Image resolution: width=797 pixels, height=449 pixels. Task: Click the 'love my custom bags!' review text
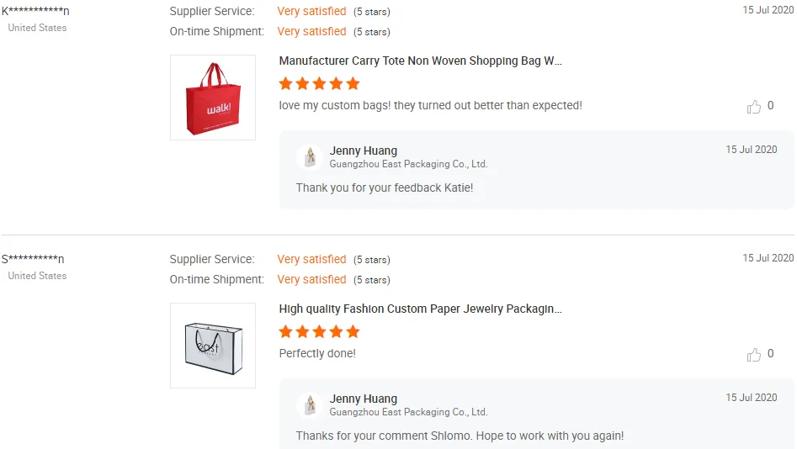pyautogui.click(x=430, y=106)
